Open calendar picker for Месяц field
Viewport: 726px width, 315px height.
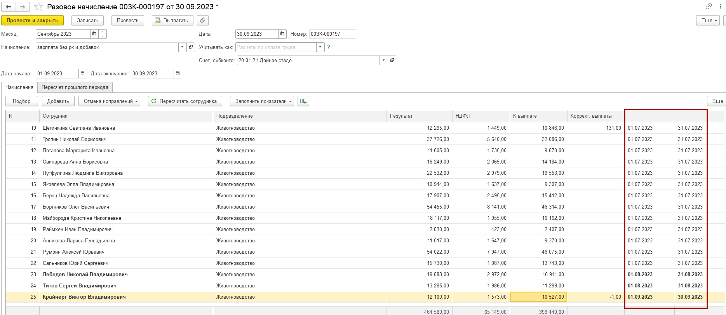(x=94, y=34)
